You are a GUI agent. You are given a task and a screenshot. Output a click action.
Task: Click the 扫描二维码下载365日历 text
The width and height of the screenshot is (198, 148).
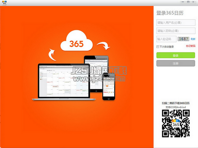click(x=176, y=103)
